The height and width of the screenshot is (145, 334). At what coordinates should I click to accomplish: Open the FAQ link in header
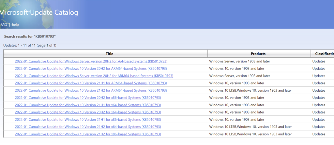click(4, 25)
